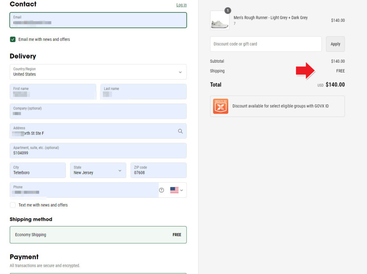Image resolution: width=367 pixels, height=274 pixels.
Task: Click the Shipping FREE value in summary
Action: click(340, 71)
